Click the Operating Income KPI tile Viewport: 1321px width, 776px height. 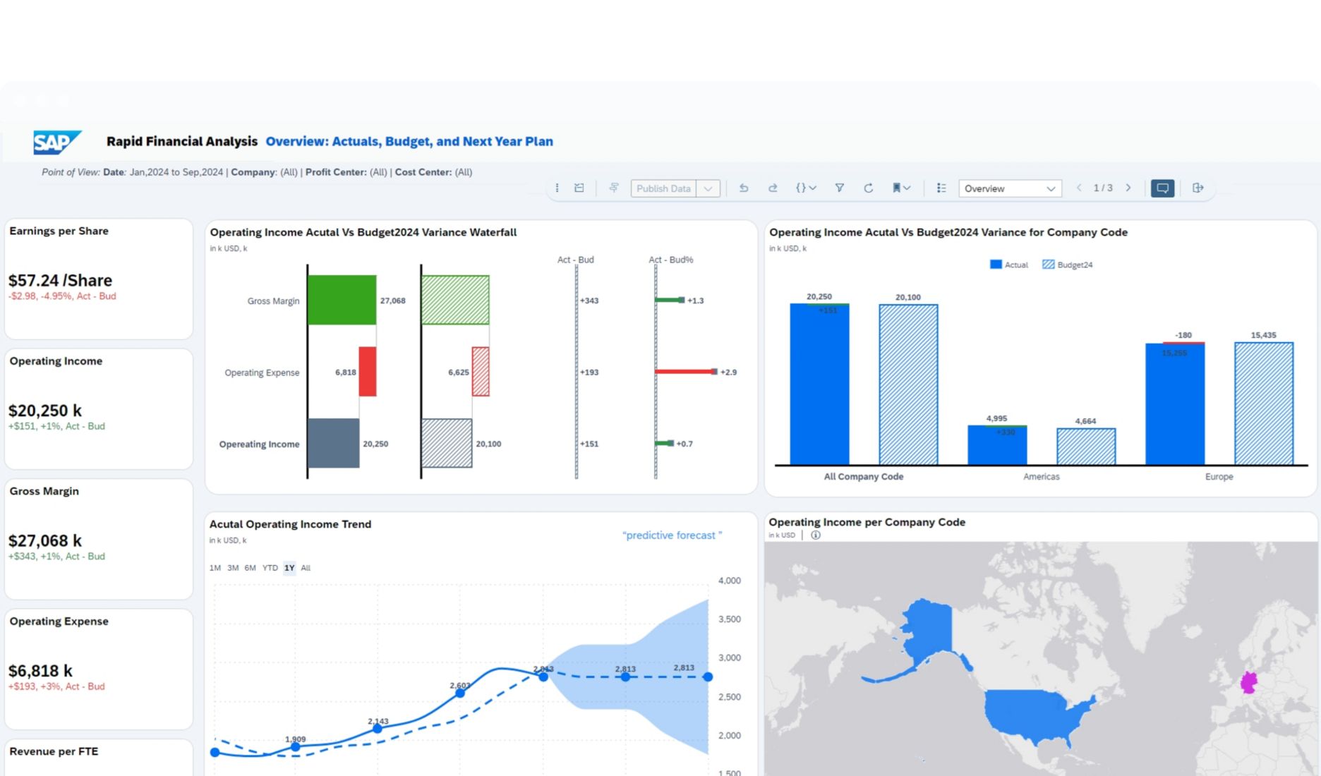tap(99, 409)
